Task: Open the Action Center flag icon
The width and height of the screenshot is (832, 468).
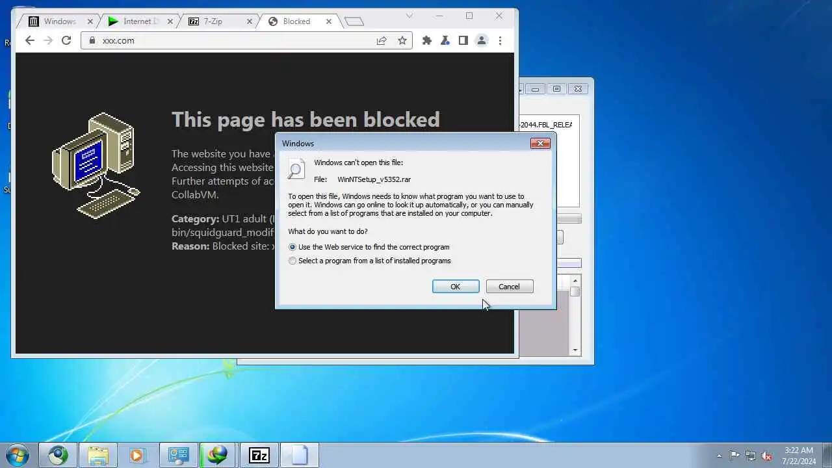Action: (734, 456)
